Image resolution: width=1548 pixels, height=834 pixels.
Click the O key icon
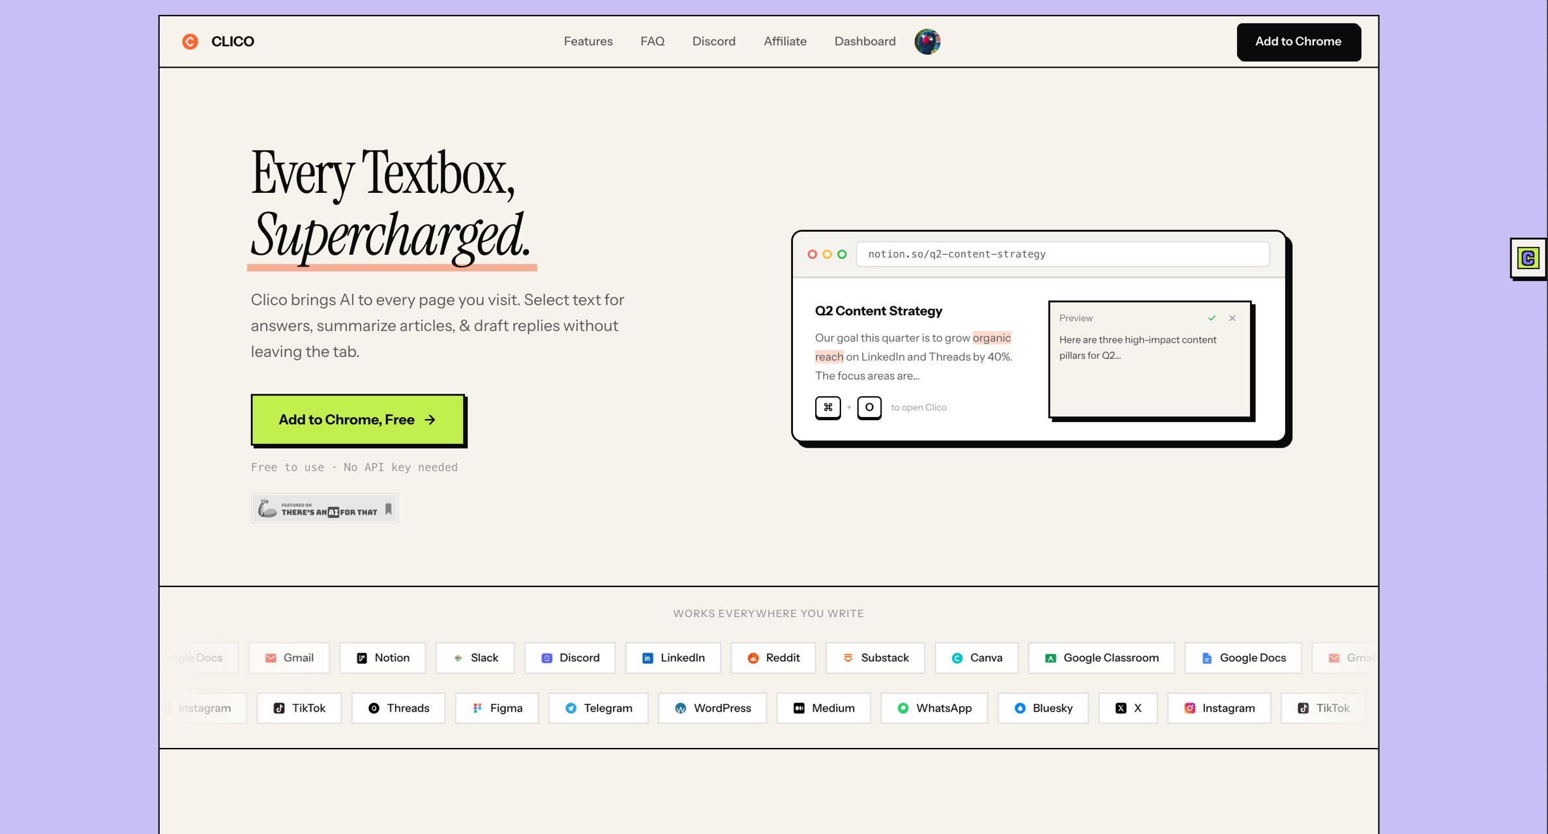click(869, 407)
